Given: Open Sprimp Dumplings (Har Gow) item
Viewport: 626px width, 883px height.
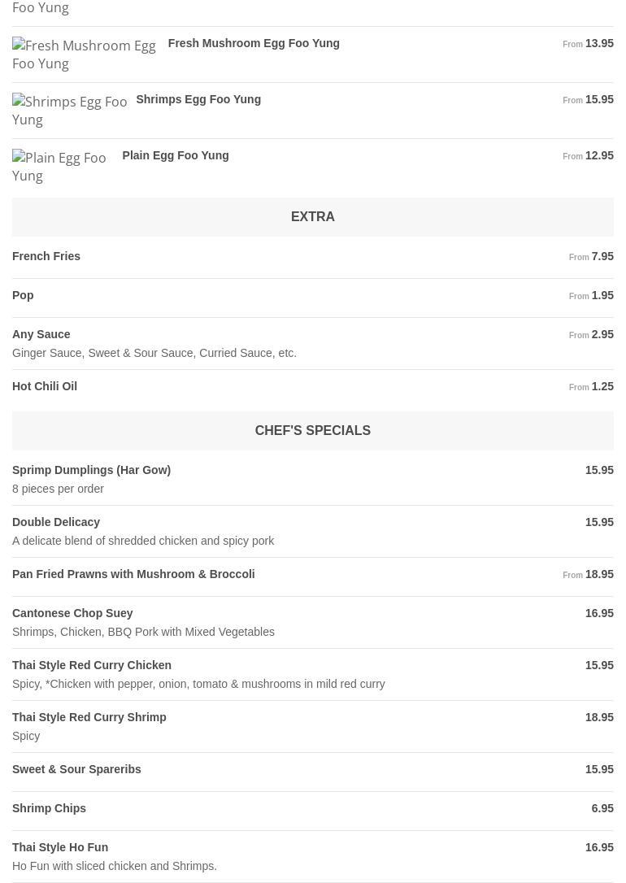Looking at the screenshot, I should tap(91, 470).
